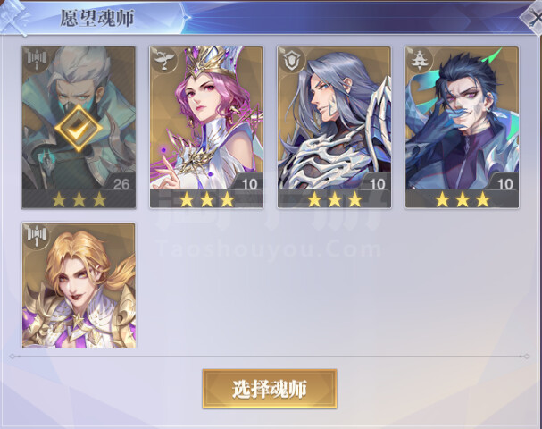Click the level 10 badge on silver-haired card
The image size is (542, 429).
tap(376, 184)
